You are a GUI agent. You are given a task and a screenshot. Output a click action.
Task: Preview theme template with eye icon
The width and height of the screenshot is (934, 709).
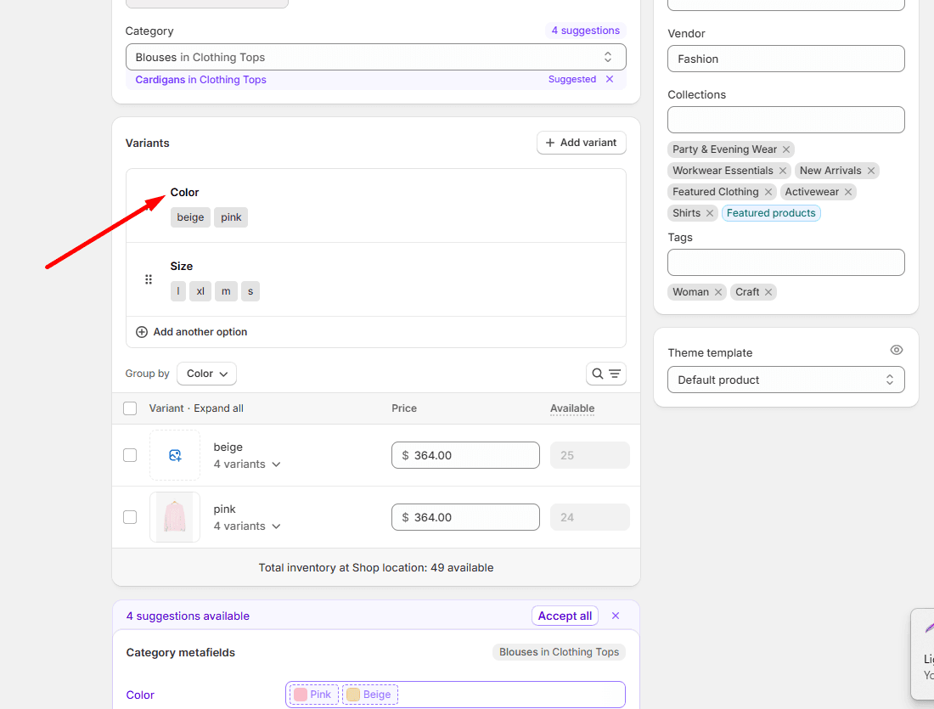[x=896, y=350]
